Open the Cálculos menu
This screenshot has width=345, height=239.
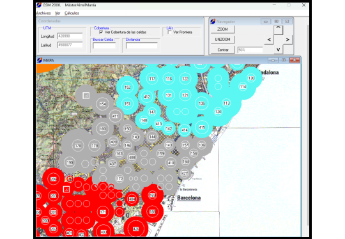(72, 13)
